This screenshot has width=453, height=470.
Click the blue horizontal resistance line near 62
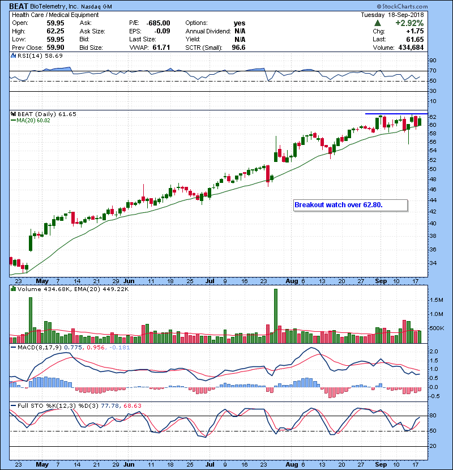[x=396, y=114]
